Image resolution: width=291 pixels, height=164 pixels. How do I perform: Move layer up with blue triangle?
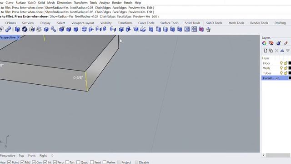coord(282,51)
